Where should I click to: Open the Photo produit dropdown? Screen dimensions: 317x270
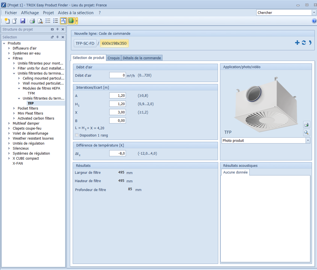[308, 141]
